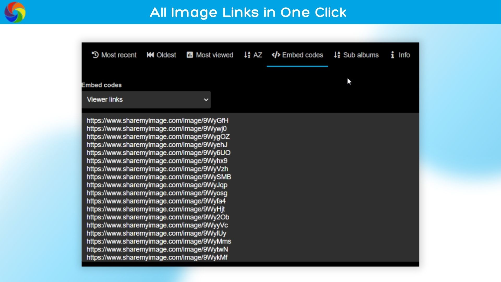Click the sort icon beside Sub albums
This screenshot has height=282, width=501.
click(x=337, y=55)
